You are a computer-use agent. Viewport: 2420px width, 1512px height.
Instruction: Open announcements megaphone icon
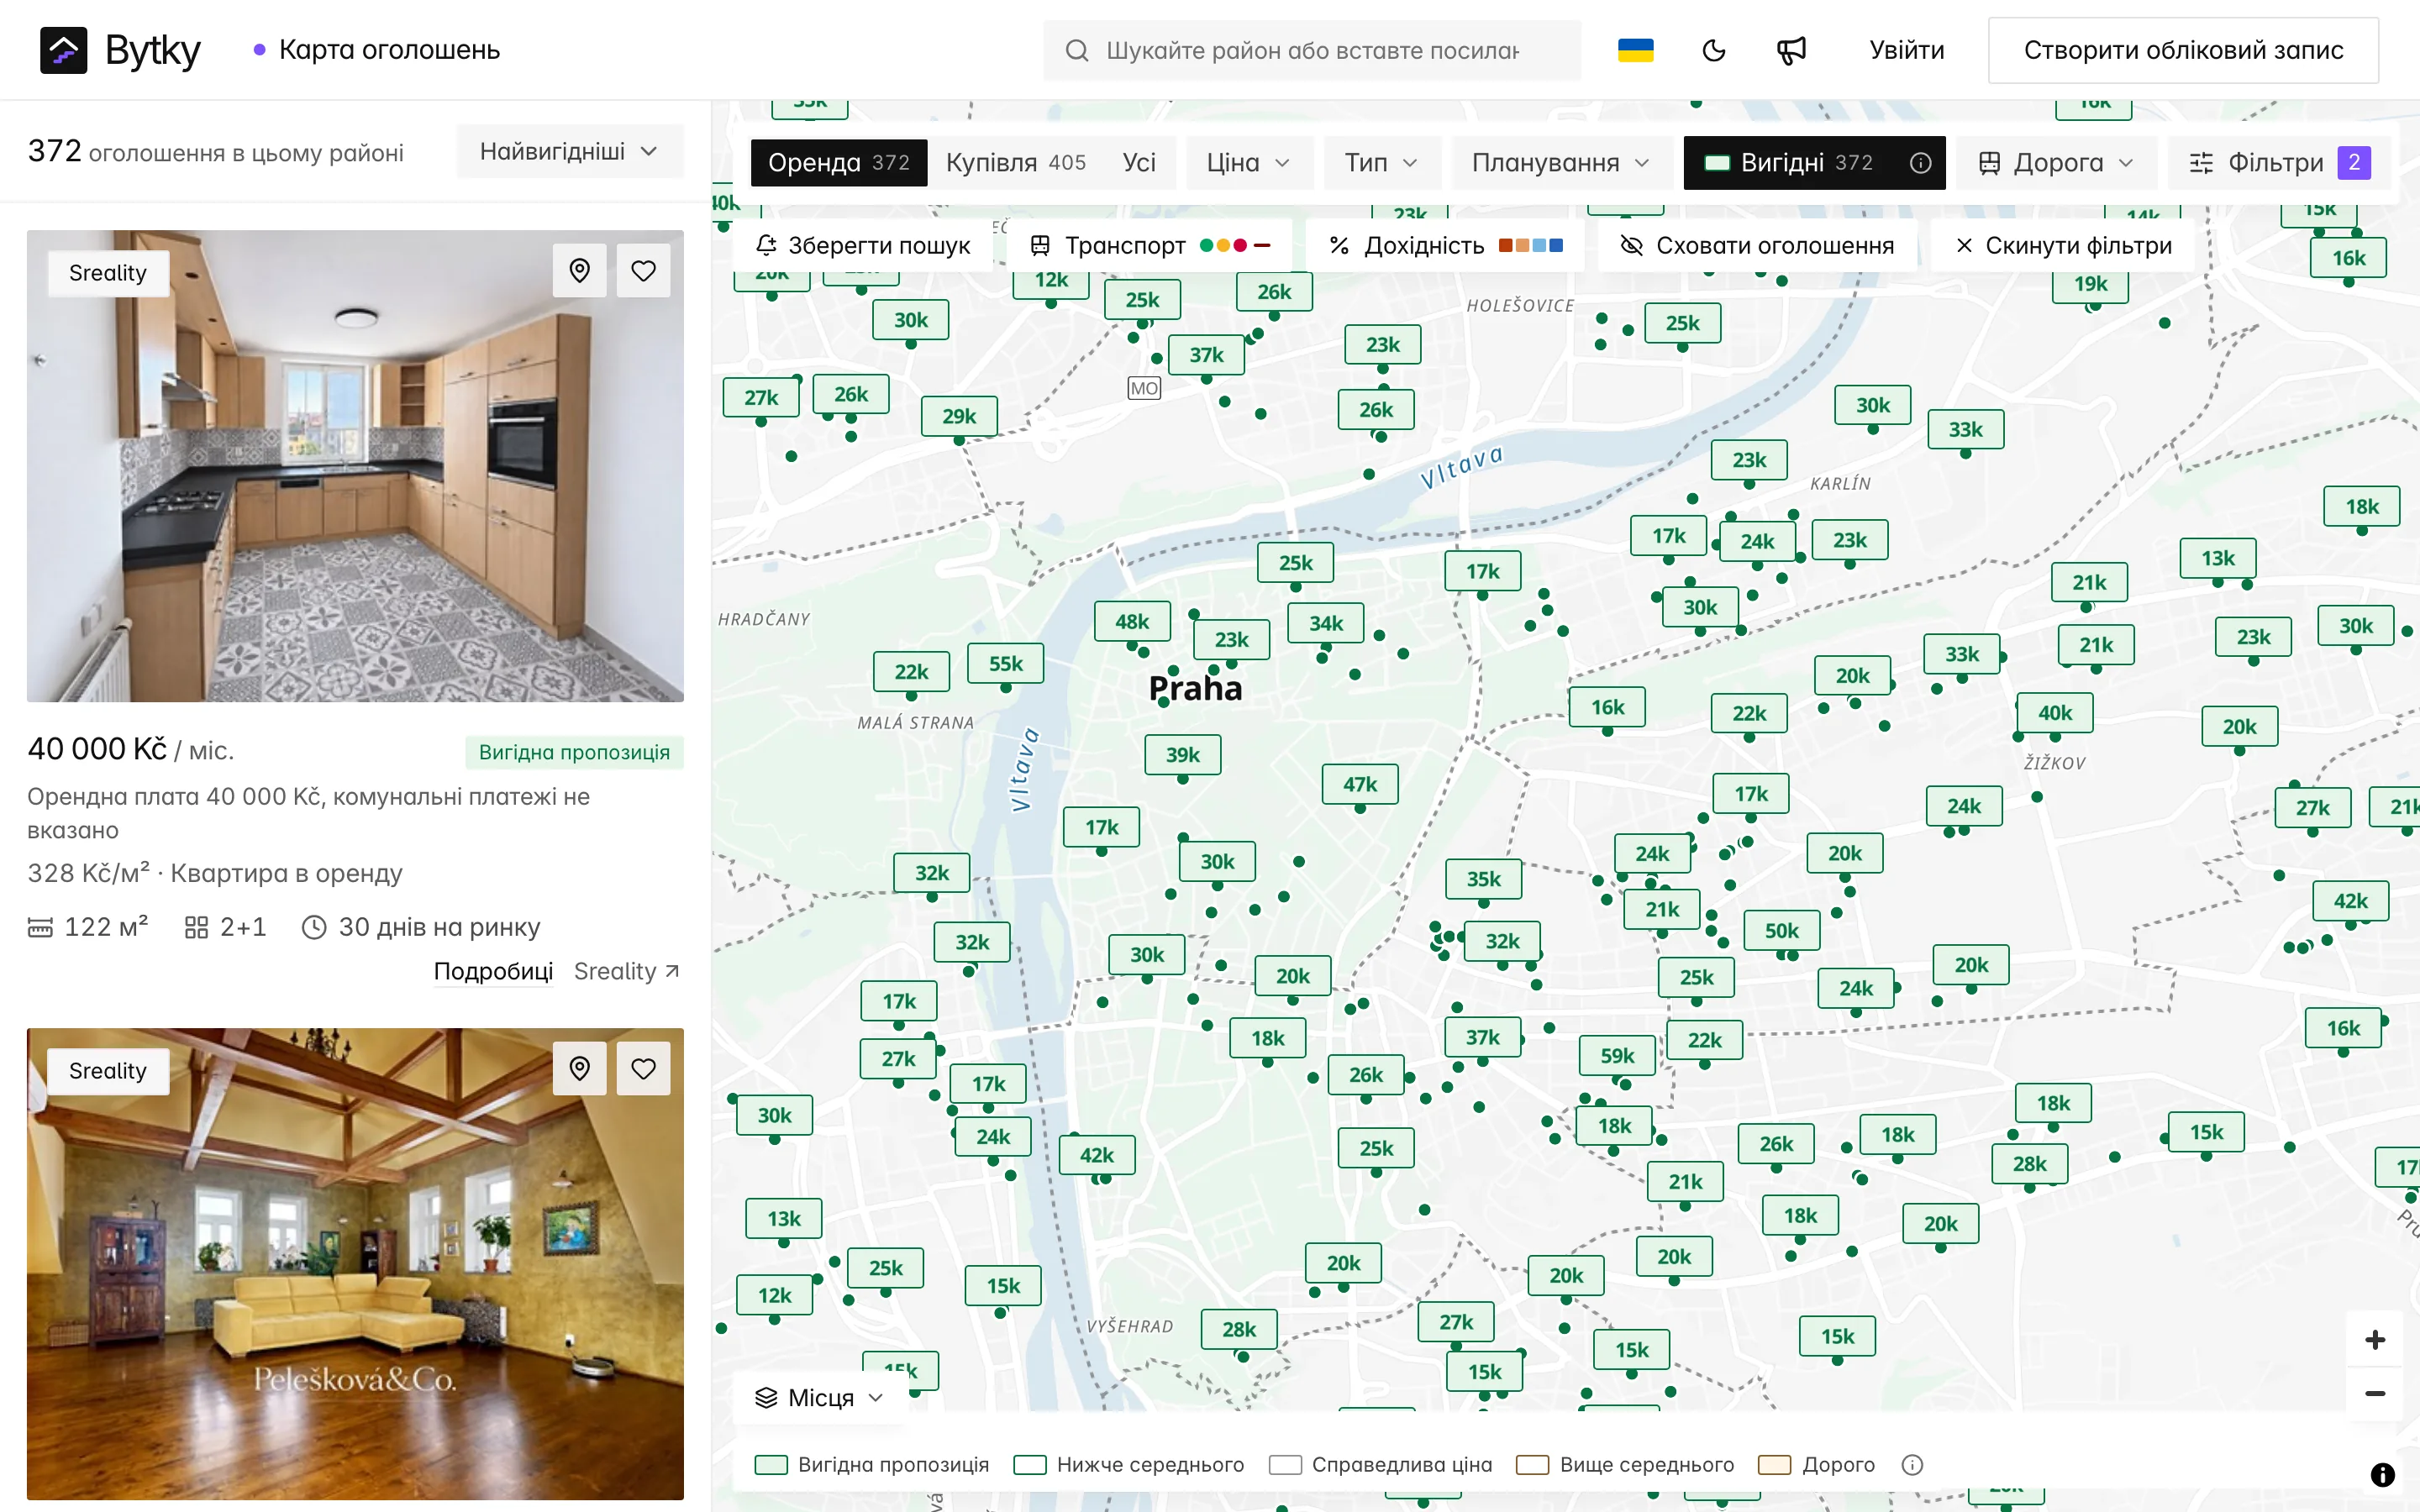pos(1791,50)
